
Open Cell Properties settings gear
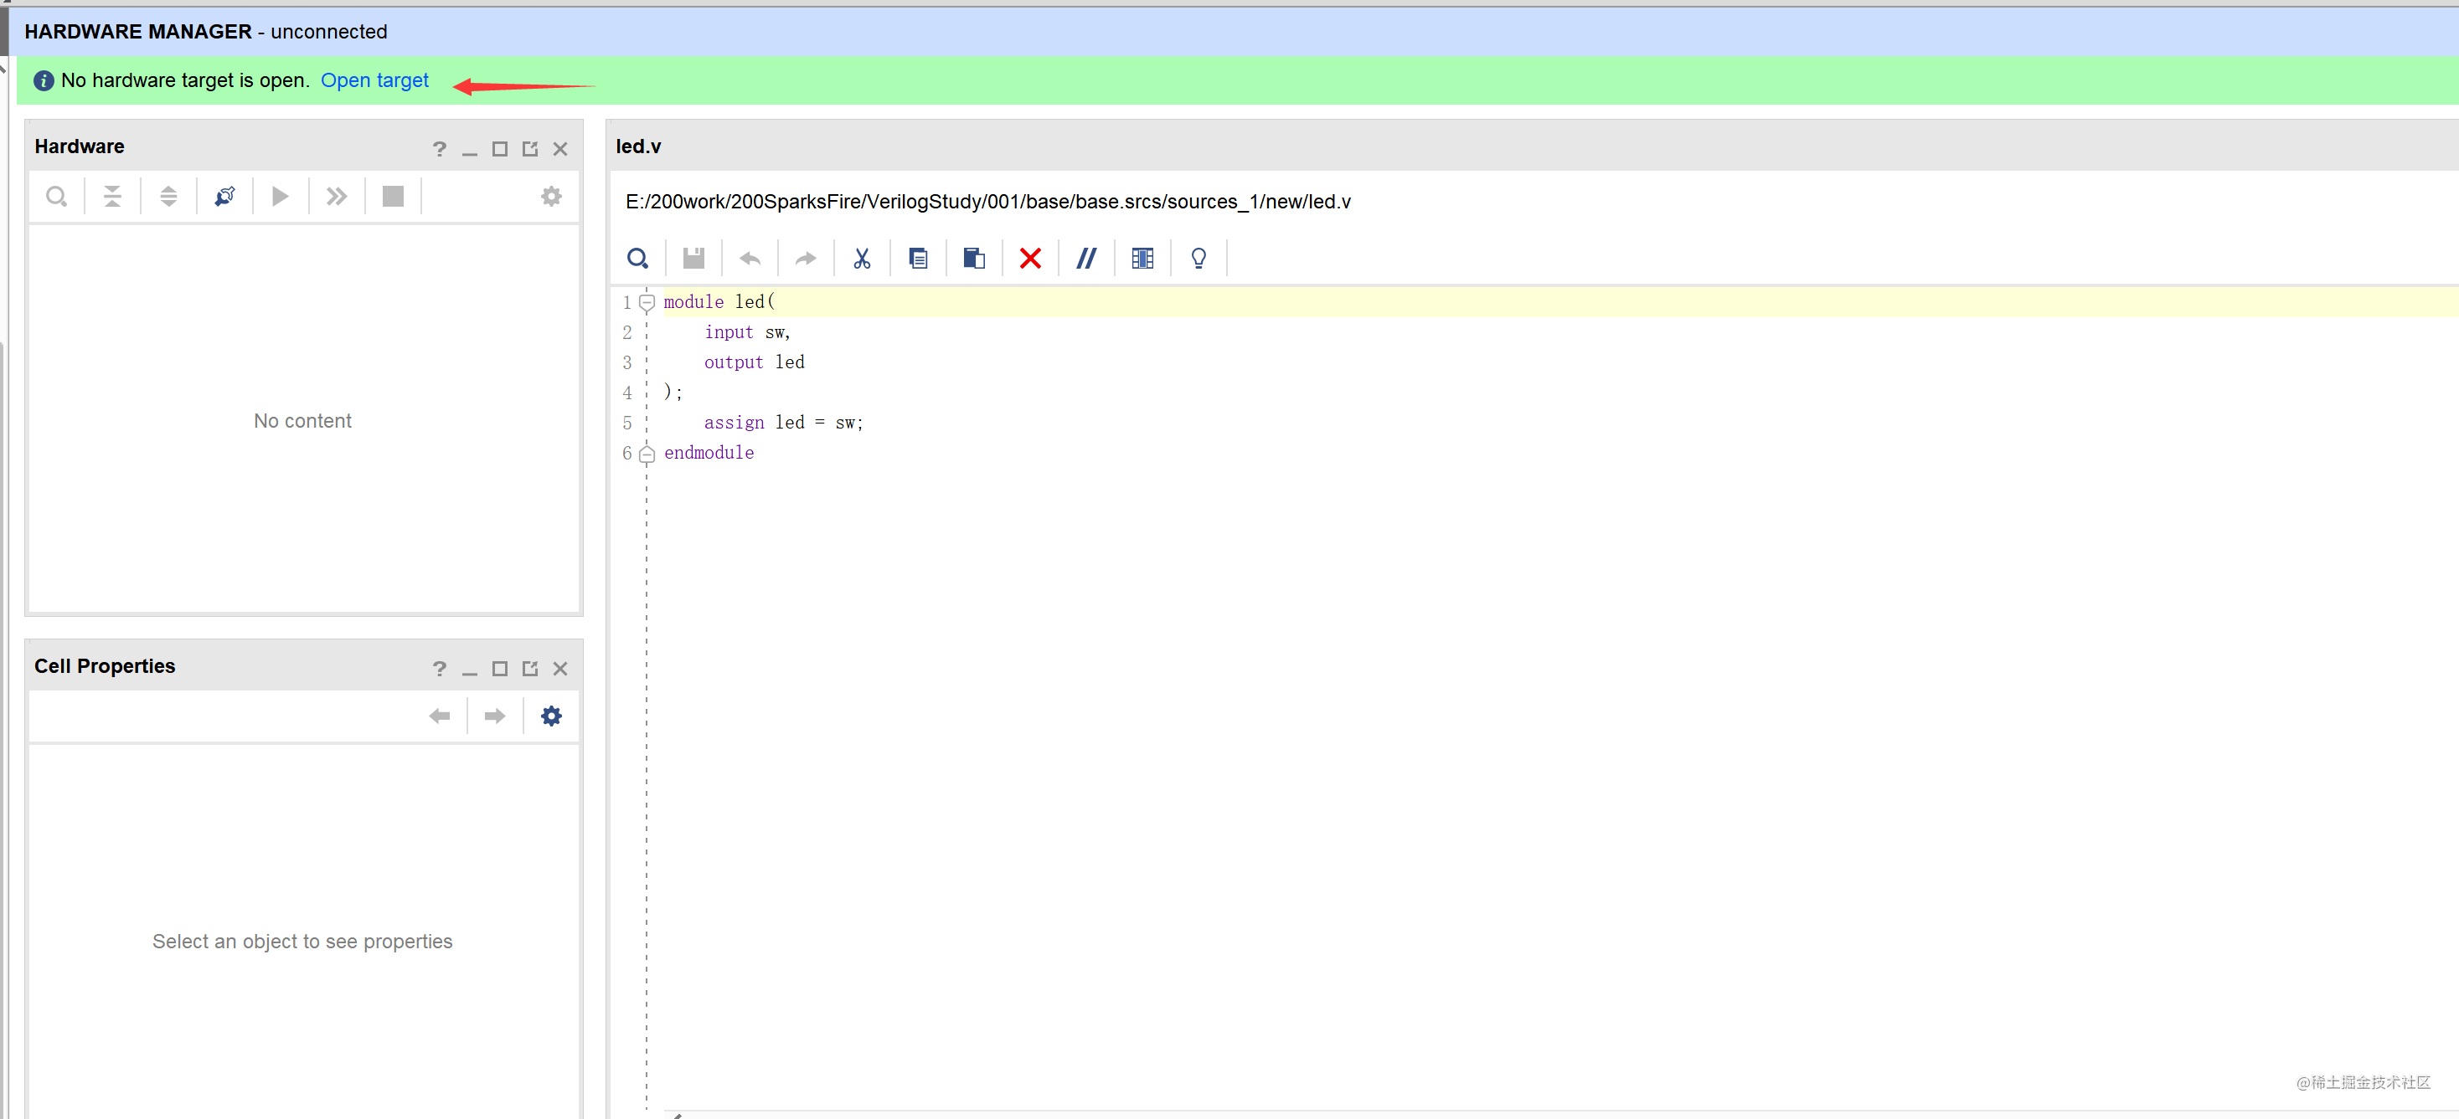[x=551, y=716]
